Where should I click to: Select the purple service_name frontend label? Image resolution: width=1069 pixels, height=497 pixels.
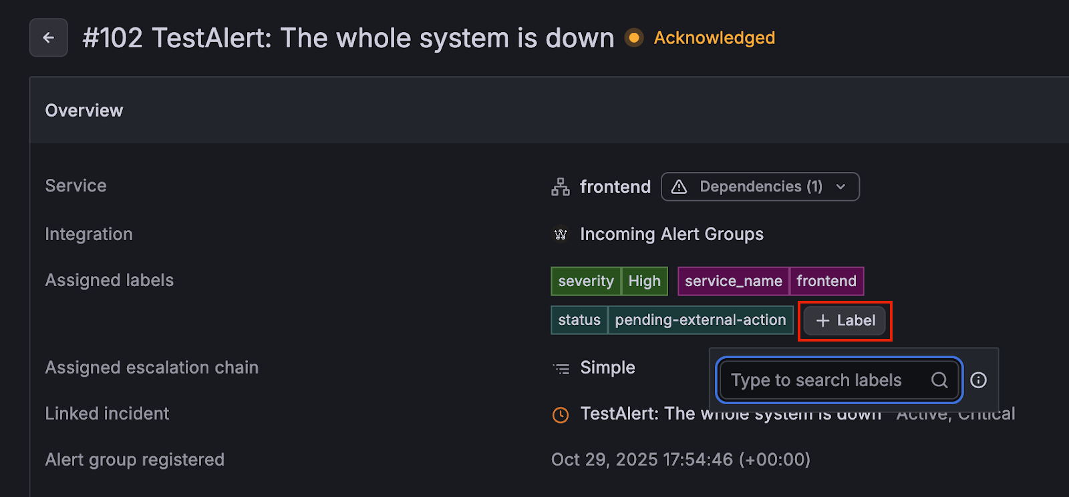(770, 281)
